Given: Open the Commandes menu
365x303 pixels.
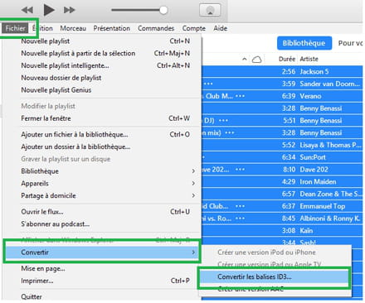Looking at the screenshot, I should [x=156, y=28].
